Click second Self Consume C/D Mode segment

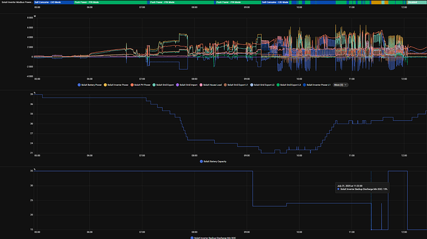coord(275,2)
